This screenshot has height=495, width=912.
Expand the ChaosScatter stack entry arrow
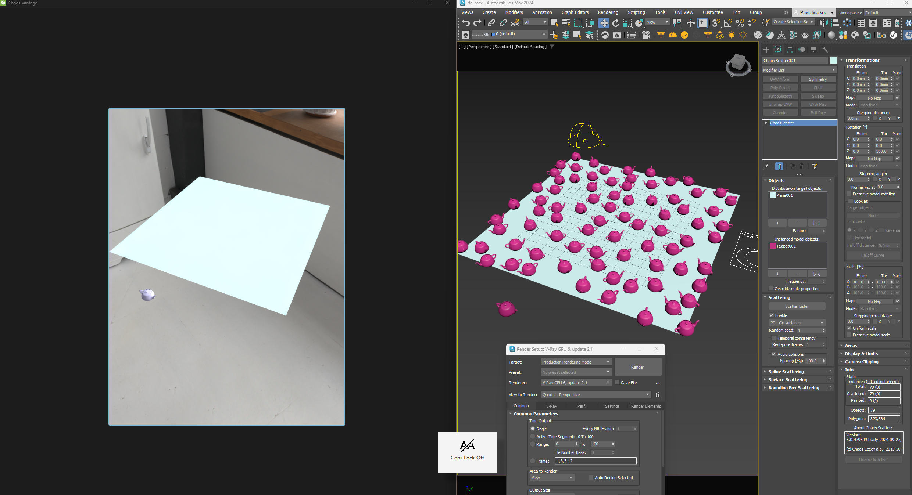766,123
